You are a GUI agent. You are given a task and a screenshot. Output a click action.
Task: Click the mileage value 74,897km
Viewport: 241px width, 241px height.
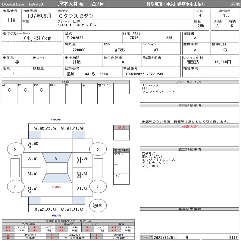pyautogui.click(x=37, y=38)
